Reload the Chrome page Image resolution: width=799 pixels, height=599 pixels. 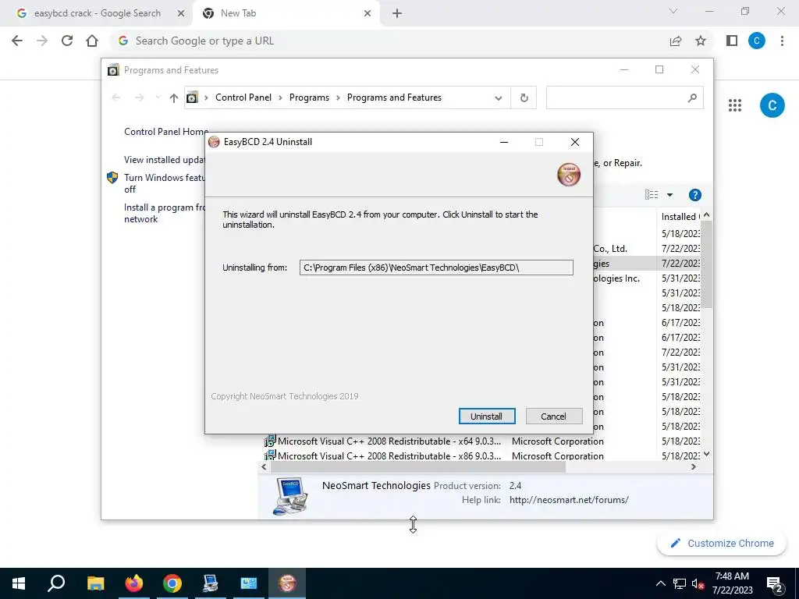pyautogui.click(x=67, y=41)
